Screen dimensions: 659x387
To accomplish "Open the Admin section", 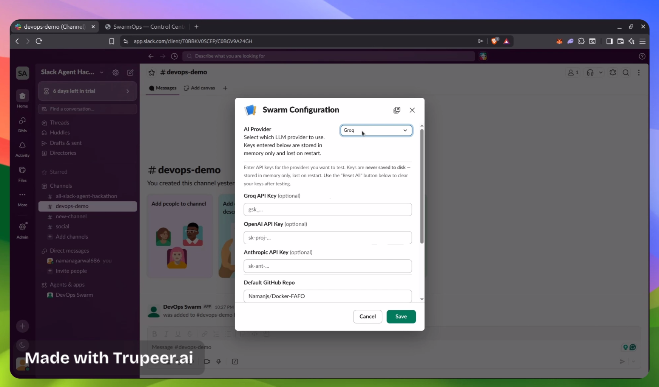I will pos(23,231).
